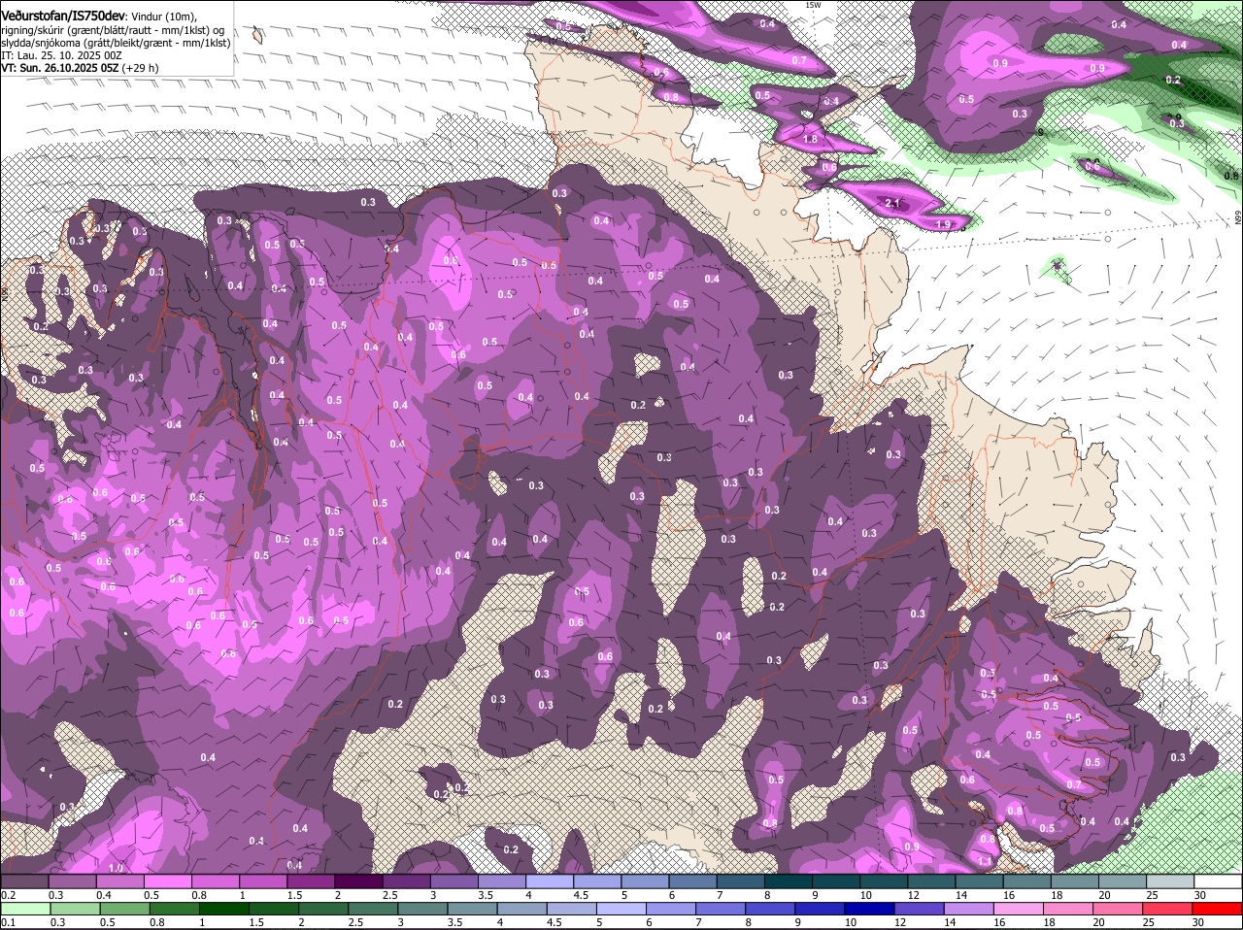Click the upper legend swatch above 4.5
1243x930 pixels.
click(x=596, y=881)
